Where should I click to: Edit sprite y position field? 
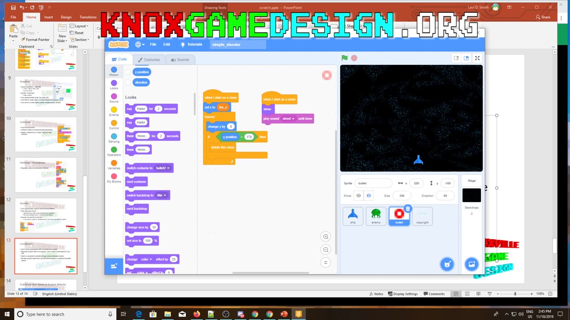tap(448, 183)
